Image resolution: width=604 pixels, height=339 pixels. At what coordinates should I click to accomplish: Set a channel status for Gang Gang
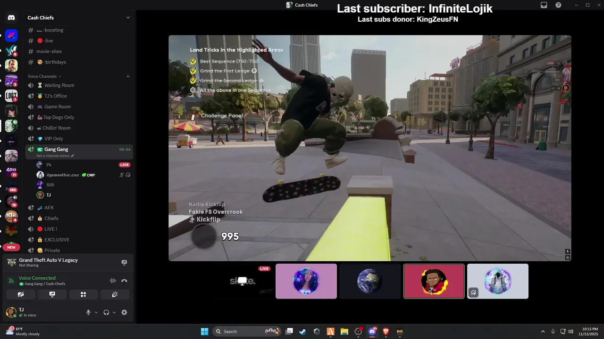55,155
